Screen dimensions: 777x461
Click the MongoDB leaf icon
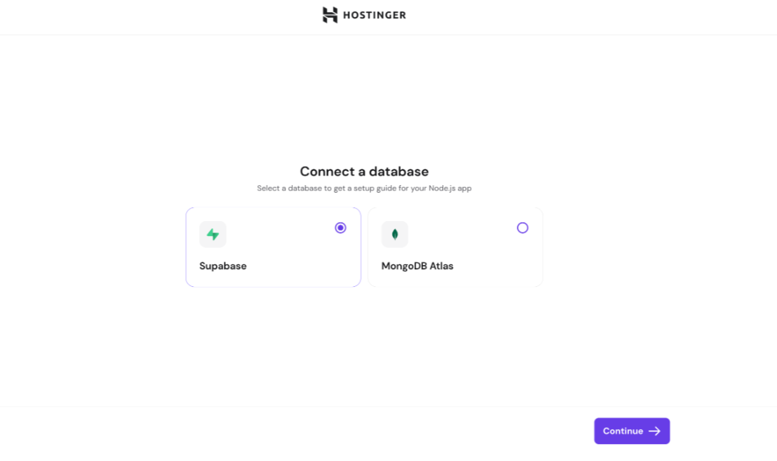point(395,235)
